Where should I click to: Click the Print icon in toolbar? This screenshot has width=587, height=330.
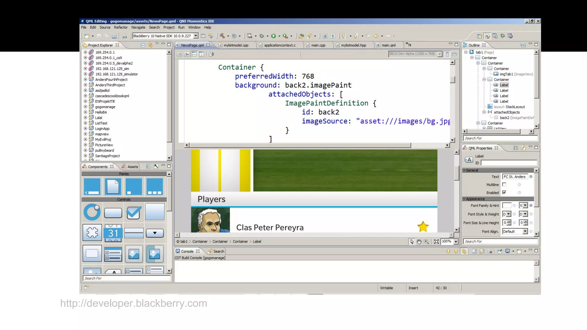(114, 36)
